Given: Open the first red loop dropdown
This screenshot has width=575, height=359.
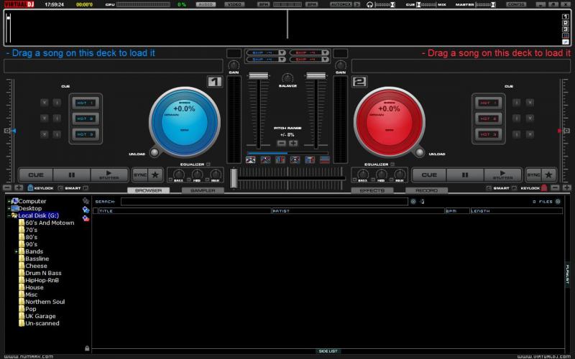Looking at the screenshot, I should 326,52.
